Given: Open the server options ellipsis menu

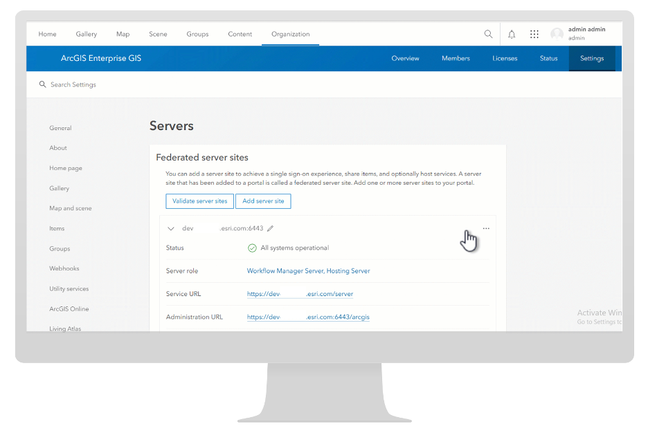Looking at the screenshot, I should [486, 228].
